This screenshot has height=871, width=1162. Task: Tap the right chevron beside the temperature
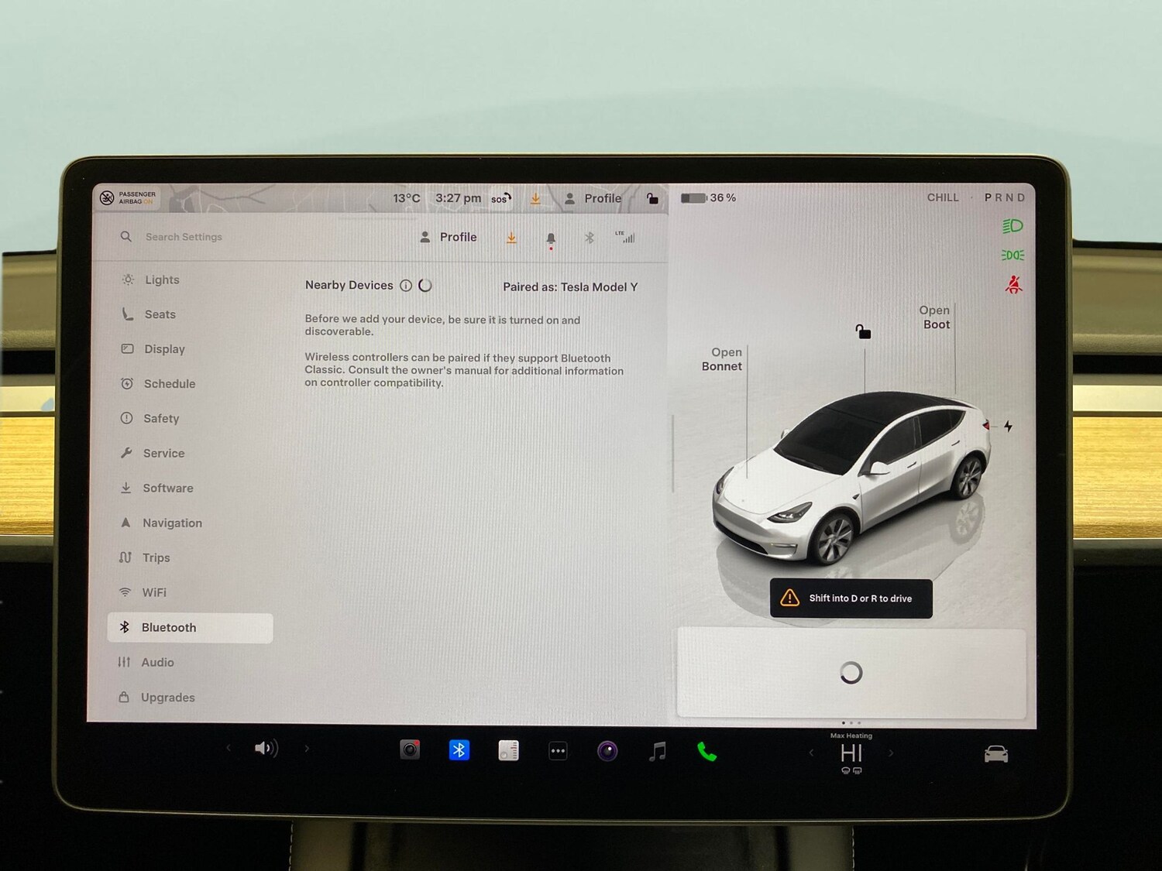tap(892, 752)
